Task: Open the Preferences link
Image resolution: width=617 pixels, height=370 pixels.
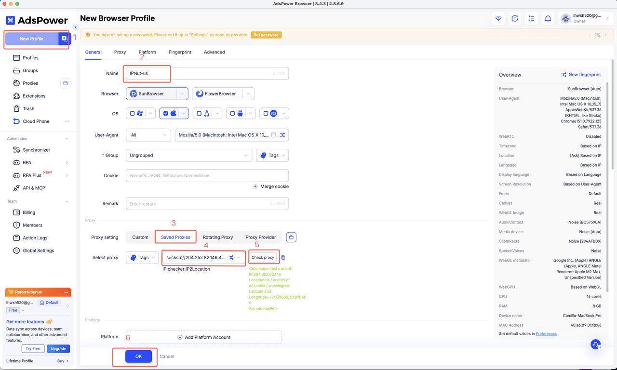Action: [x=547, y=333]
